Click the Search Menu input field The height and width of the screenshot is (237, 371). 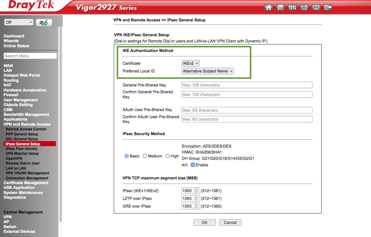tap(30, 56)
